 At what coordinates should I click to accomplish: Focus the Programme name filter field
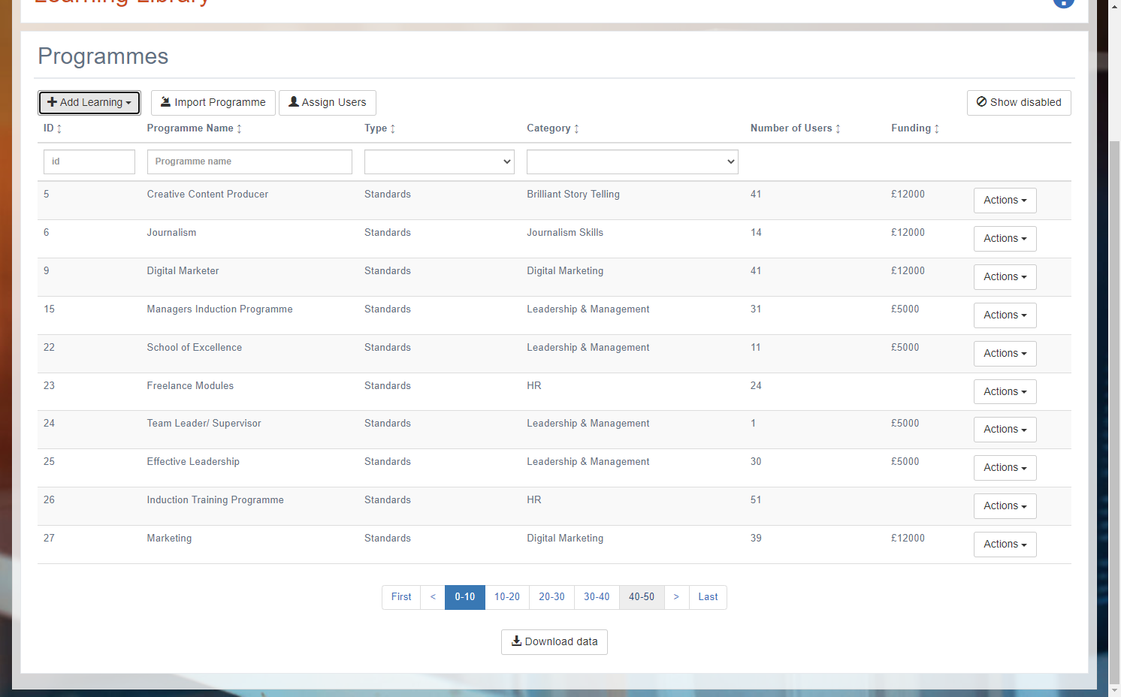pyautogui.click(x=249, y=161)
